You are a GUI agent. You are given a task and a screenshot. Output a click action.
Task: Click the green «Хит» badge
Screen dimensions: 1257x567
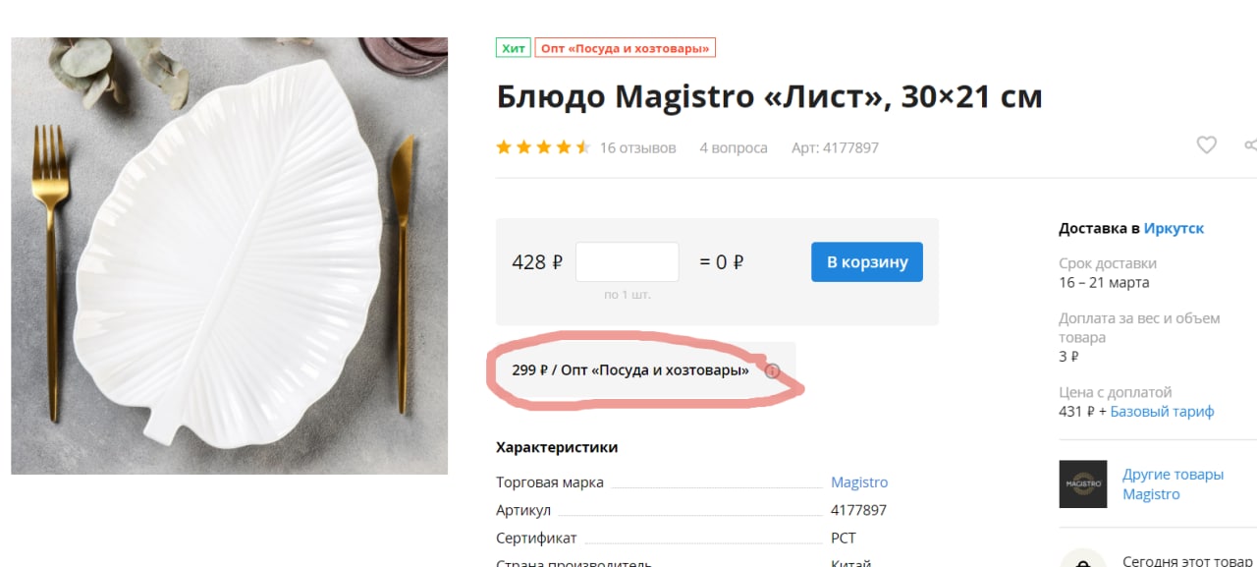[513, 47]
